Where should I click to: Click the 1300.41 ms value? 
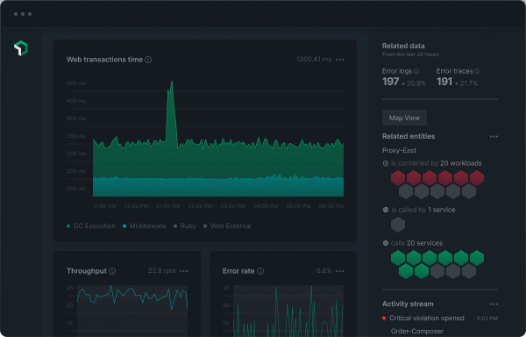click(314, 60)
